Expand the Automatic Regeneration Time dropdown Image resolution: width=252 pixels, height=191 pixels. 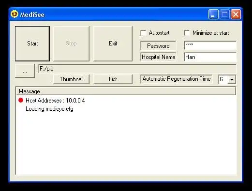232,79
